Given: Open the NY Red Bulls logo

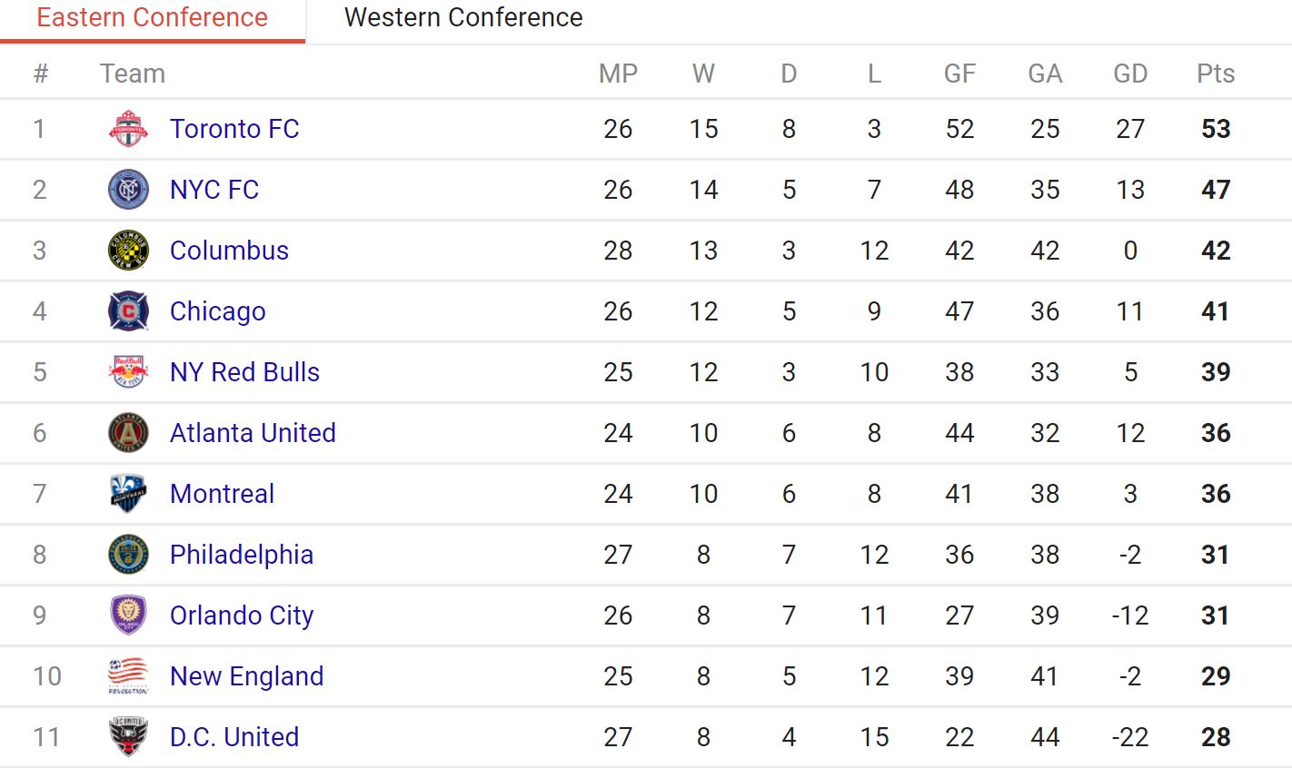Looking at the screenshot, I should [x=128, y=372].
